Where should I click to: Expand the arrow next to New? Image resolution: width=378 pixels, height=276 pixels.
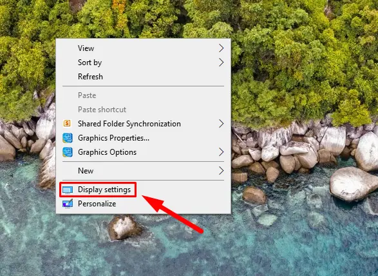tap(221, 171)
